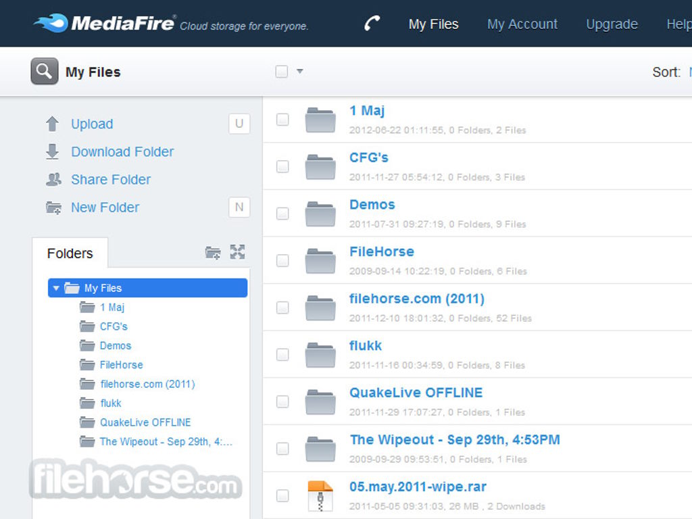Click the Upload arrow icon
Screen dimensions: 692x519
[x=52, y=124]
